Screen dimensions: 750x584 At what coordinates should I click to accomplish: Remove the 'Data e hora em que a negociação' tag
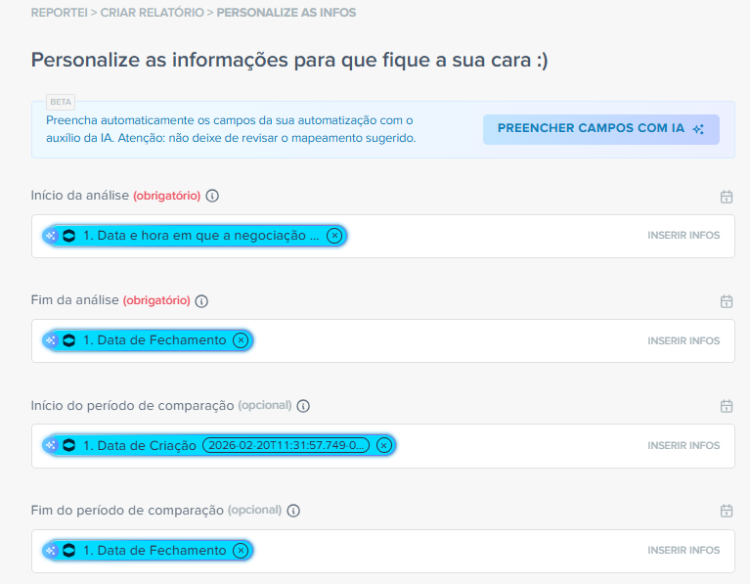click(x=334, y=236)
